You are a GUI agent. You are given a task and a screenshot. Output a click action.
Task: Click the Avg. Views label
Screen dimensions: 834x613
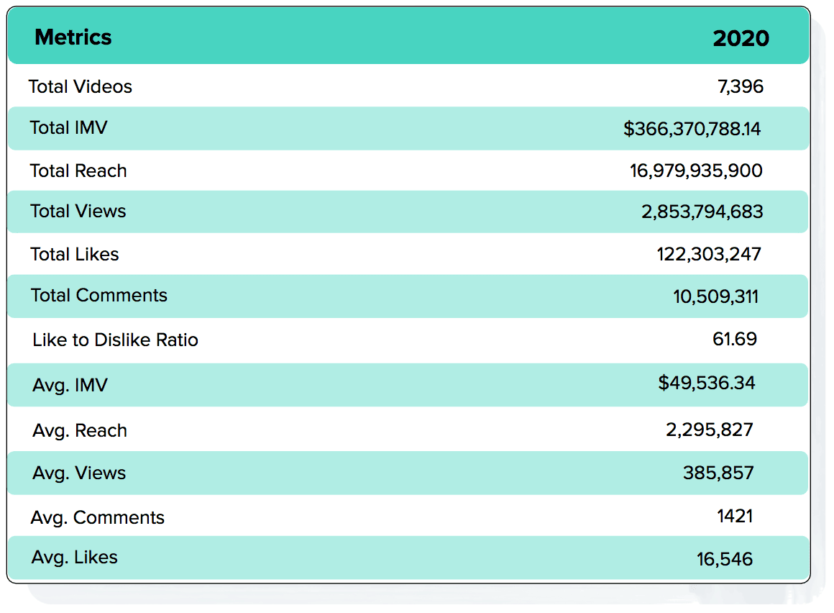(79, 473)
